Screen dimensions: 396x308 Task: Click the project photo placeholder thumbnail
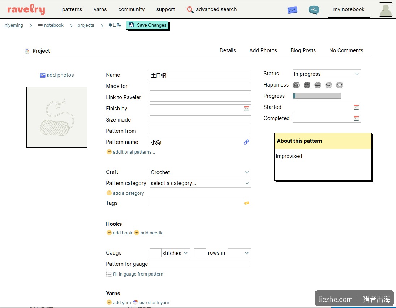tap(57, 117)
